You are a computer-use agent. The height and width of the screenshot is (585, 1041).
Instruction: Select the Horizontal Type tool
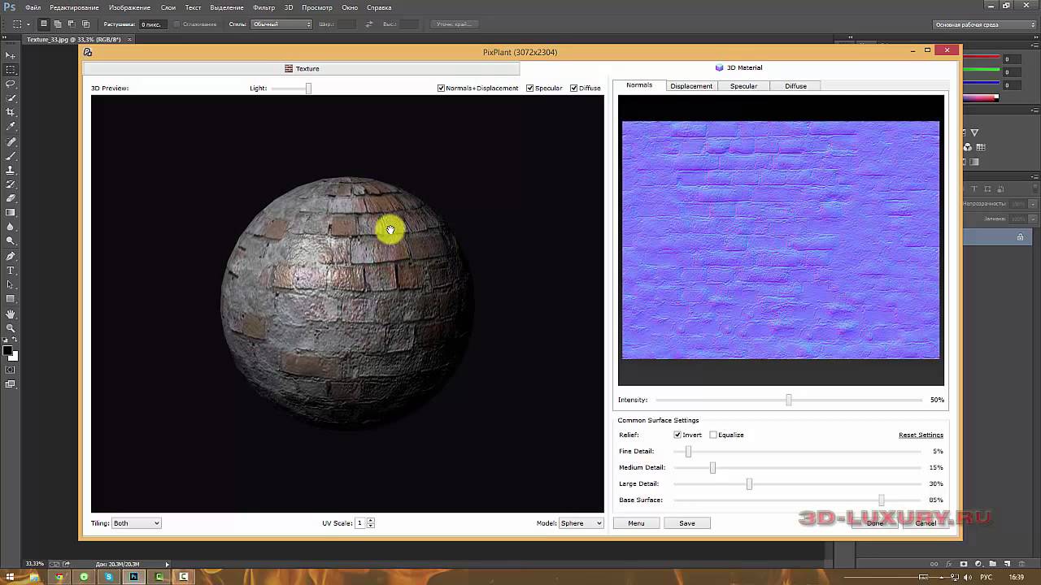click(11, 270)
